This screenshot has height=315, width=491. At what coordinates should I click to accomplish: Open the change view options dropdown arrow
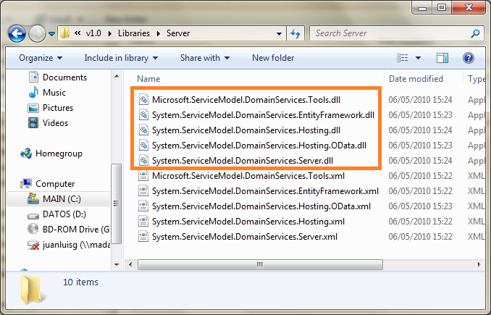pos(419,58)
